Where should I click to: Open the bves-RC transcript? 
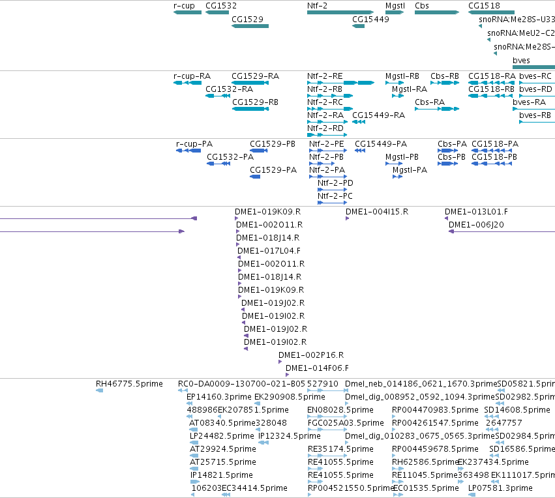coord(537,83)
